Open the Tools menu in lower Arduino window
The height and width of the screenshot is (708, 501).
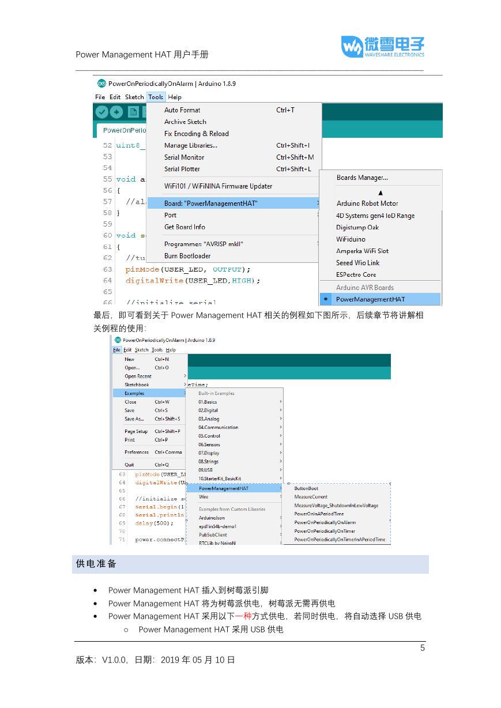coord(157,350)
